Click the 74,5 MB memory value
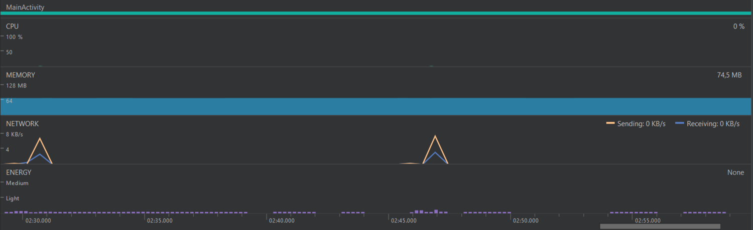 click(729, 75)
